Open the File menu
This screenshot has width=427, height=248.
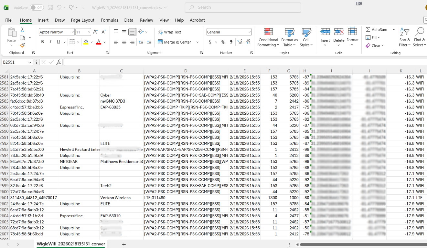(8, 20)
